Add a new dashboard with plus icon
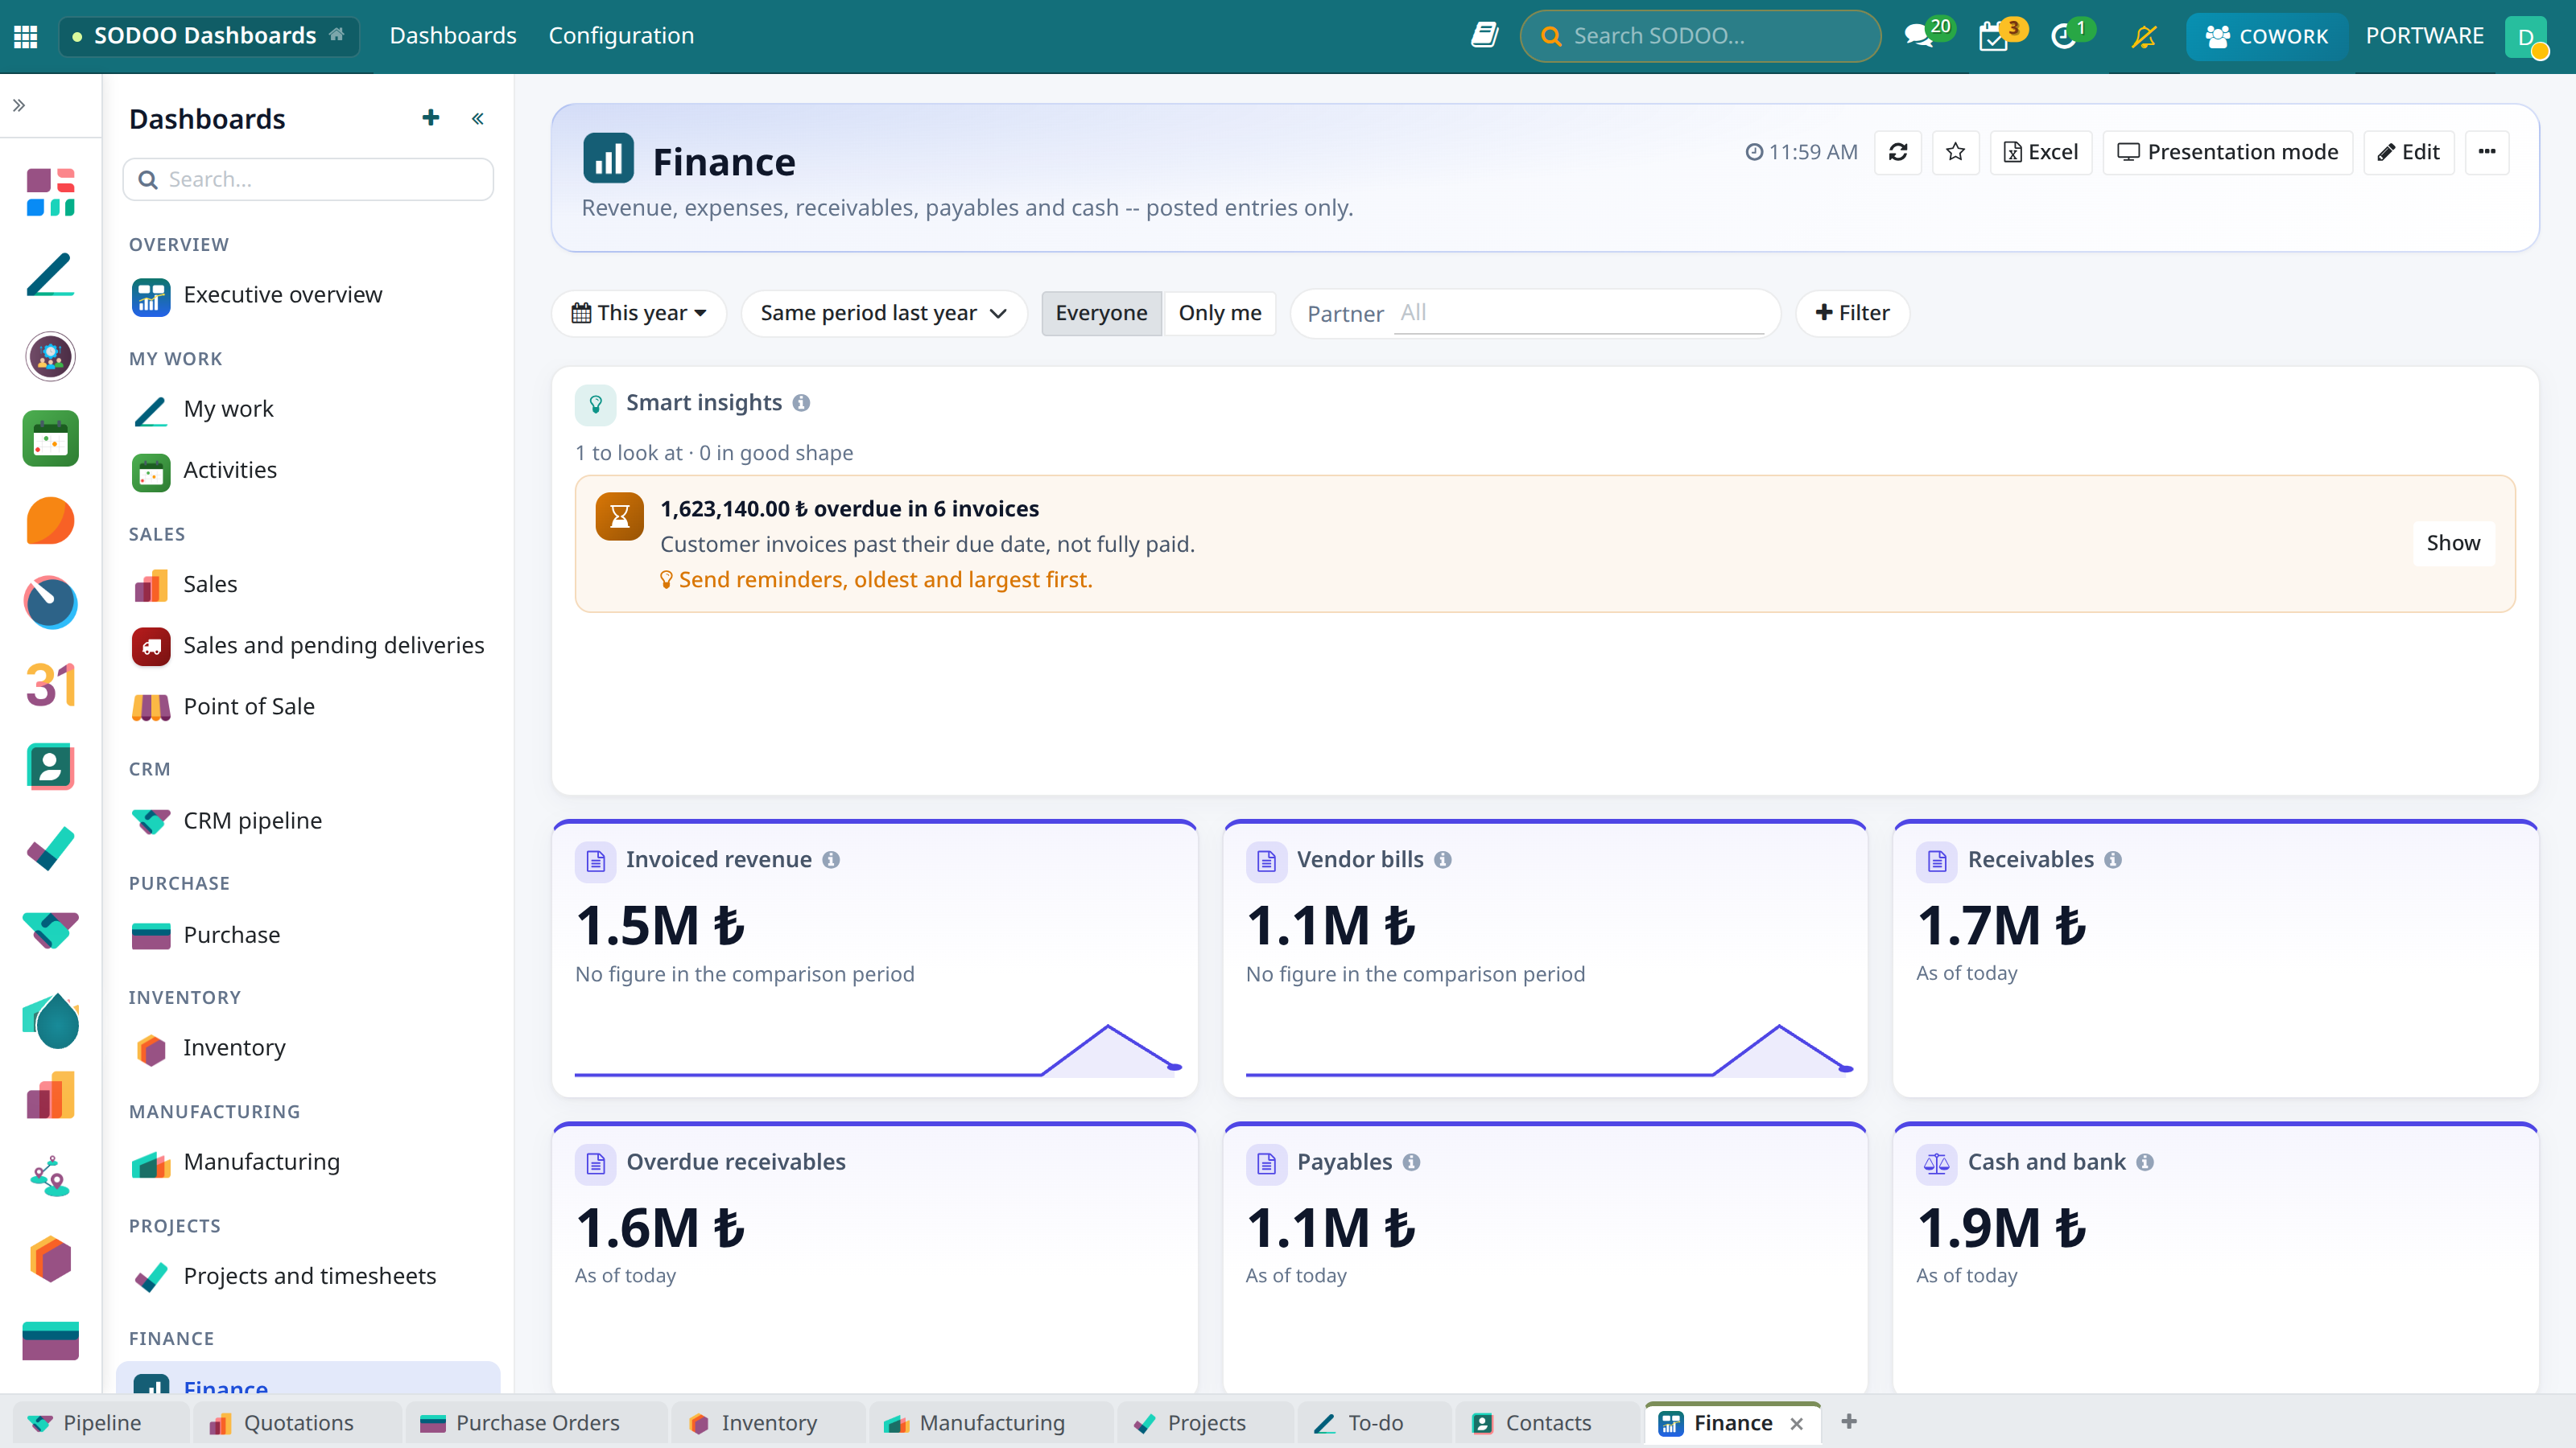 pos(431,118)
